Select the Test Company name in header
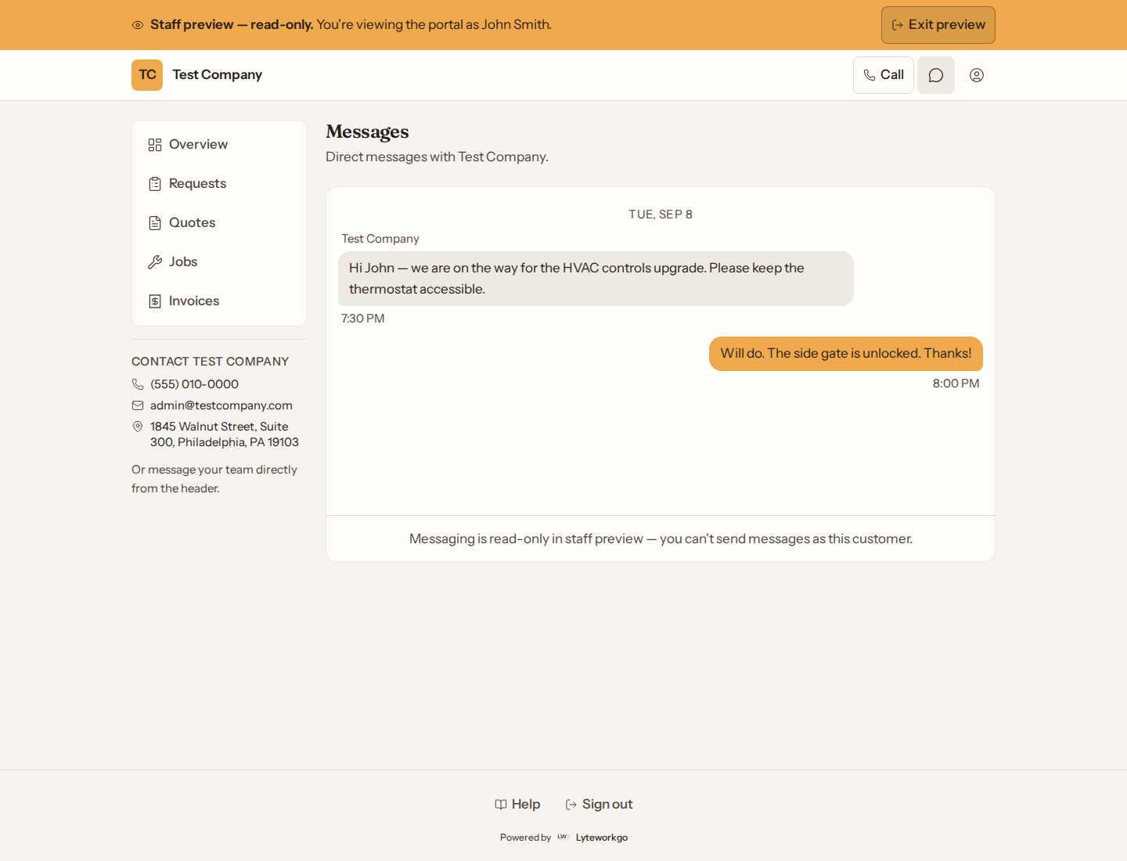The image size is (1127, 861). click(x=218, y=75)
